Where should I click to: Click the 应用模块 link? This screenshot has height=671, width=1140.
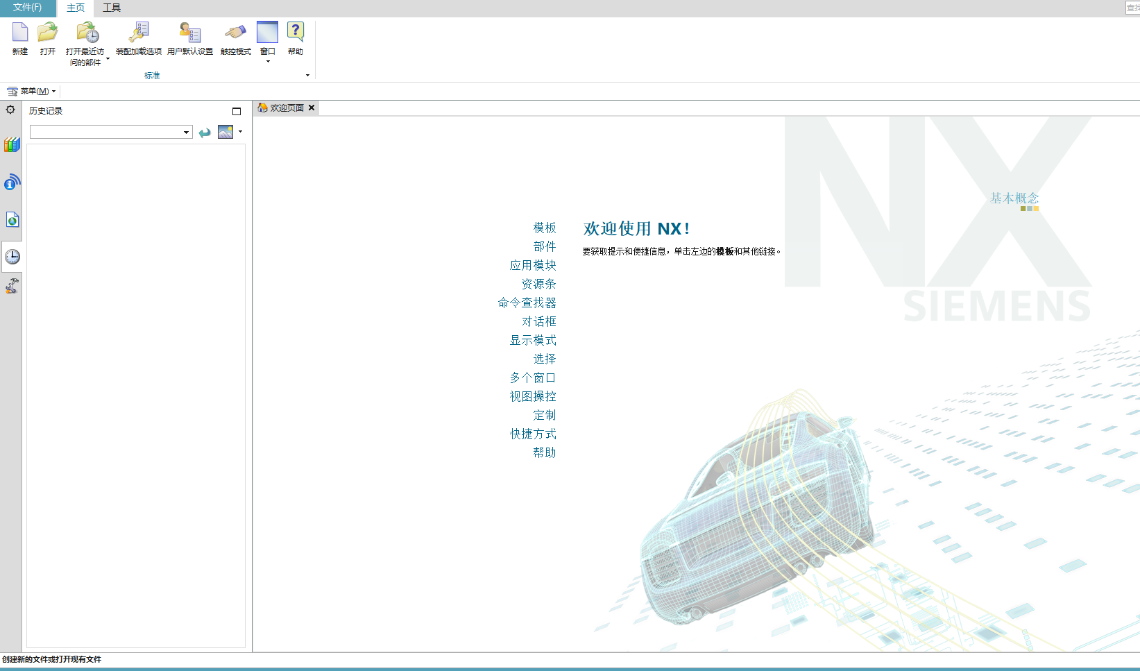click(x=533, y=265)
